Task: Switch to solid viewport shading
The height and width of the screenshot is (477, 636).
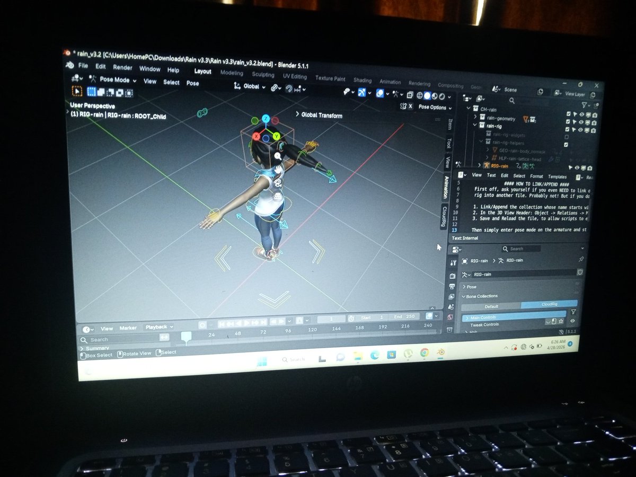Action: pyautogui.click(x=427, y=96)
